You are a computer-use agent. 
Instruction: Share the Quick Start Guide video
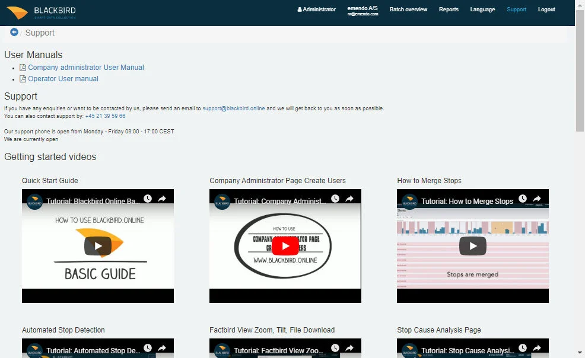[x=162, y=199]
